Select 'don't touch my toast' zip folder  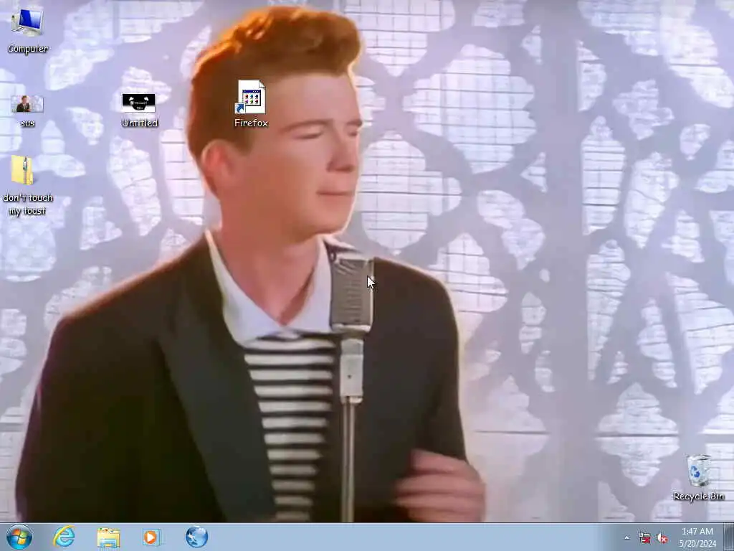pos(27,185)
